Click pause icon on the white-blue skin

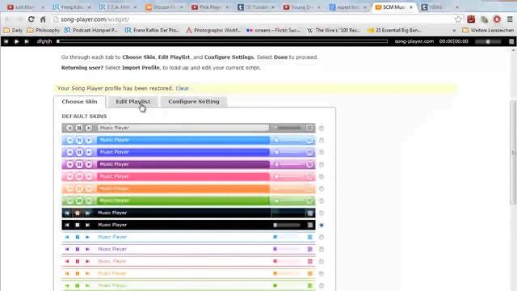(78, 237)
